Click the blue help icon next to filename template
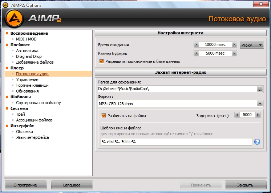The width and height of the screenshot is (271, 193). [257, 142]
